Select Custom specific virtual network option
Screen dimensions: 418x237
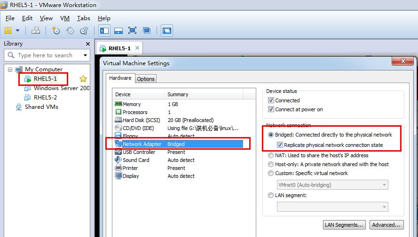pyautogui.click(x=271, y=174)
